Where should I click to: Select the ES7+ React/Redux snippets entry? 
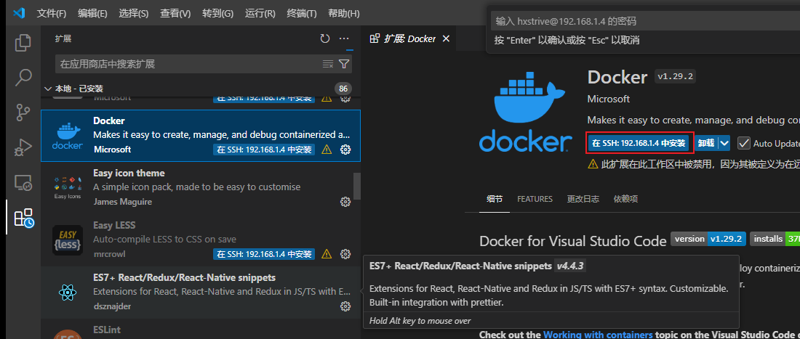201,292
